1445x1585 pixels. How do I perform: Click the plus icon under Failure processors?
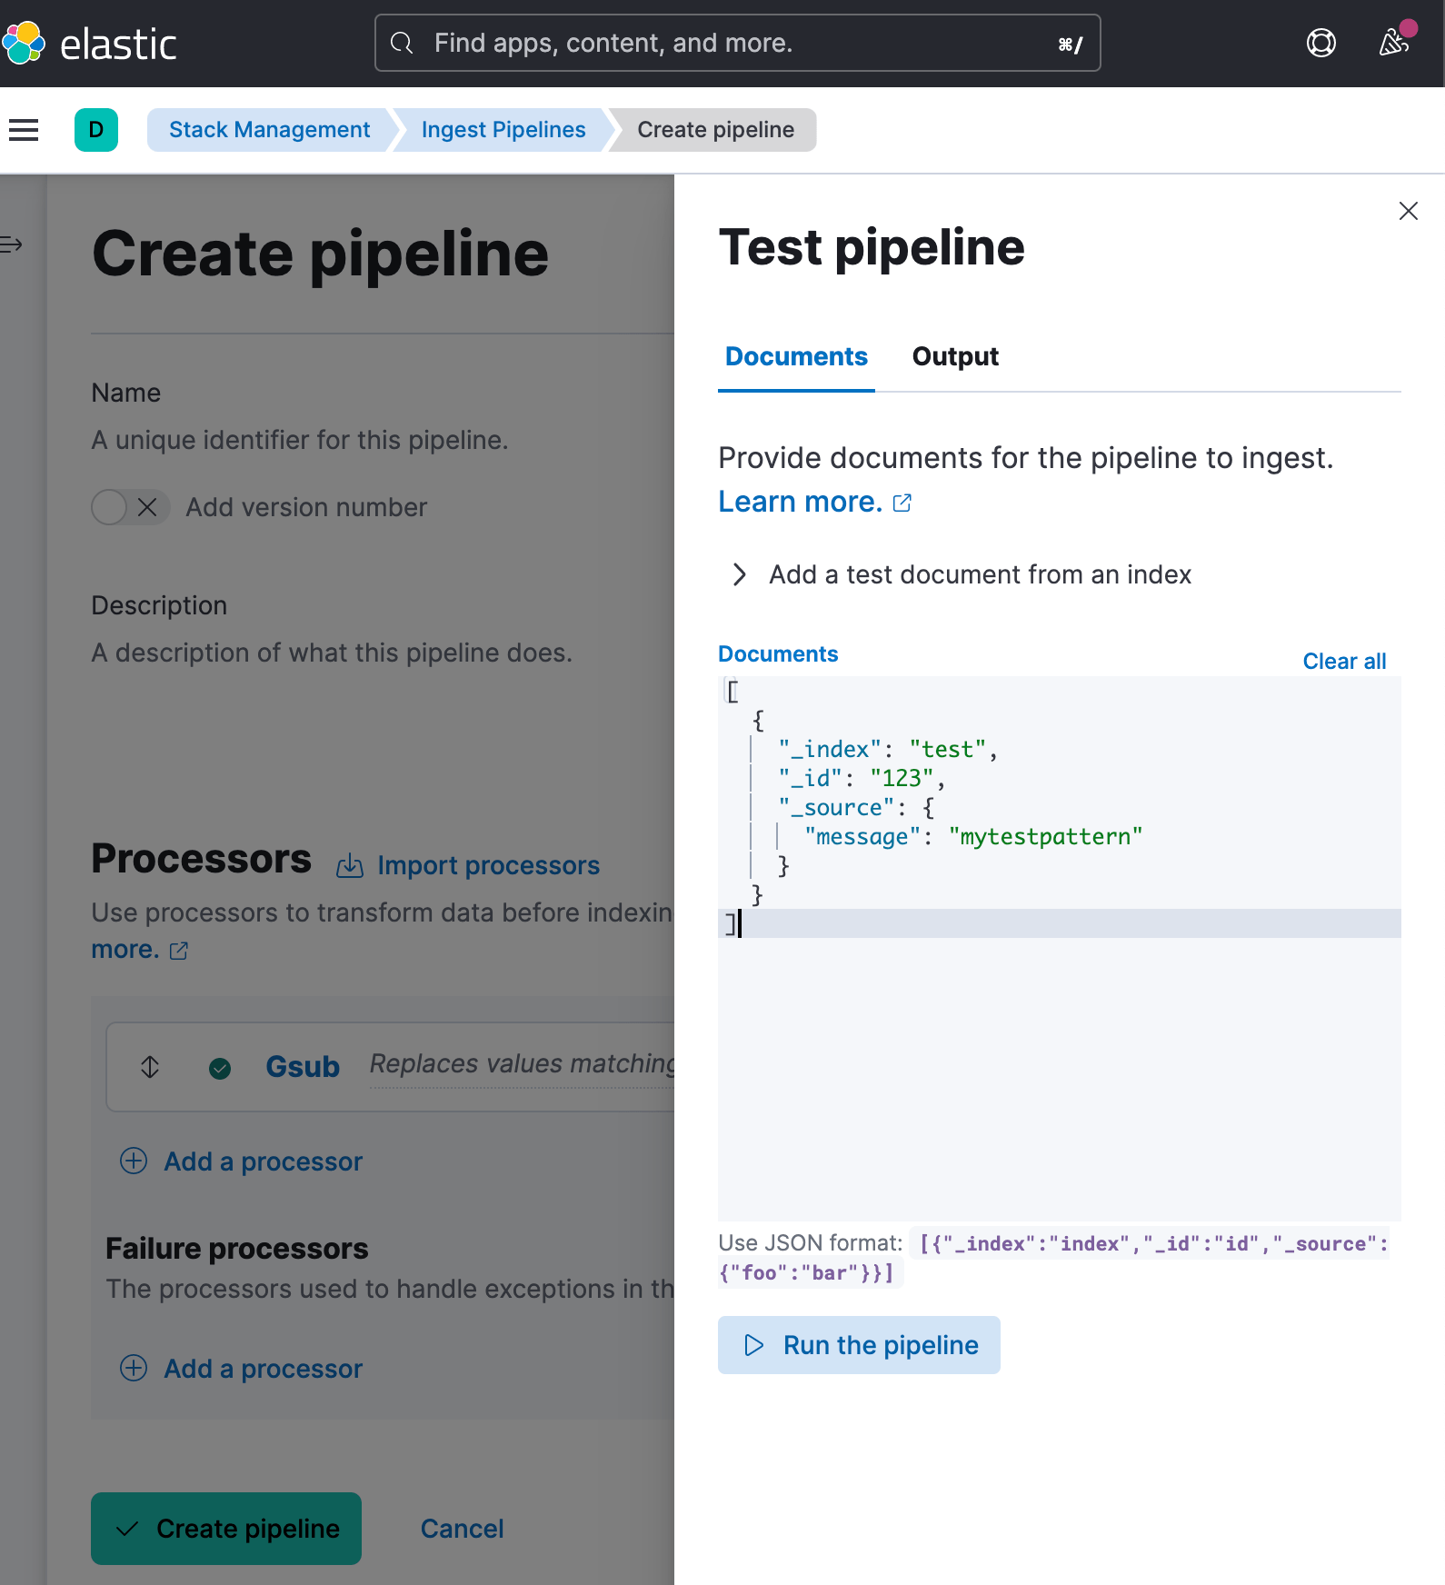pos(134,1368)
